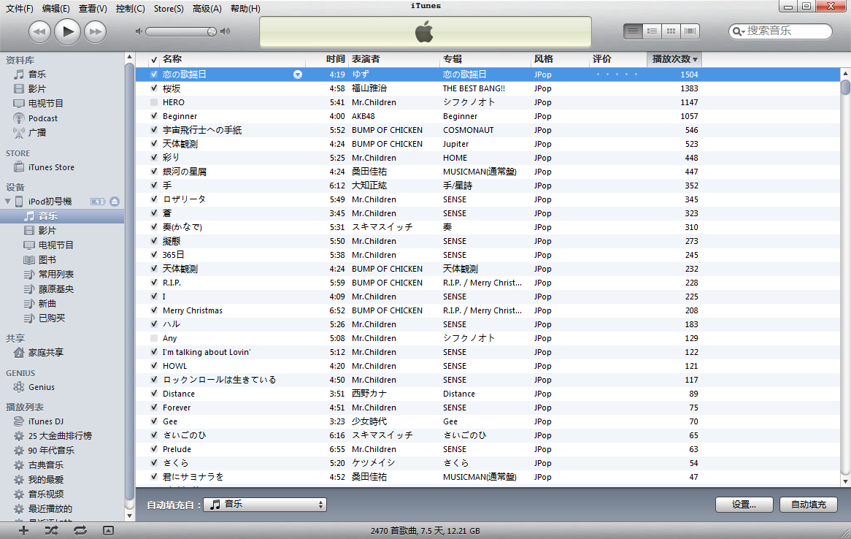Image resolution: width=851 pixels, height=539 pixels.
Task: Set rating dots for 恋の歌謡日
Action: coord(617,74)
